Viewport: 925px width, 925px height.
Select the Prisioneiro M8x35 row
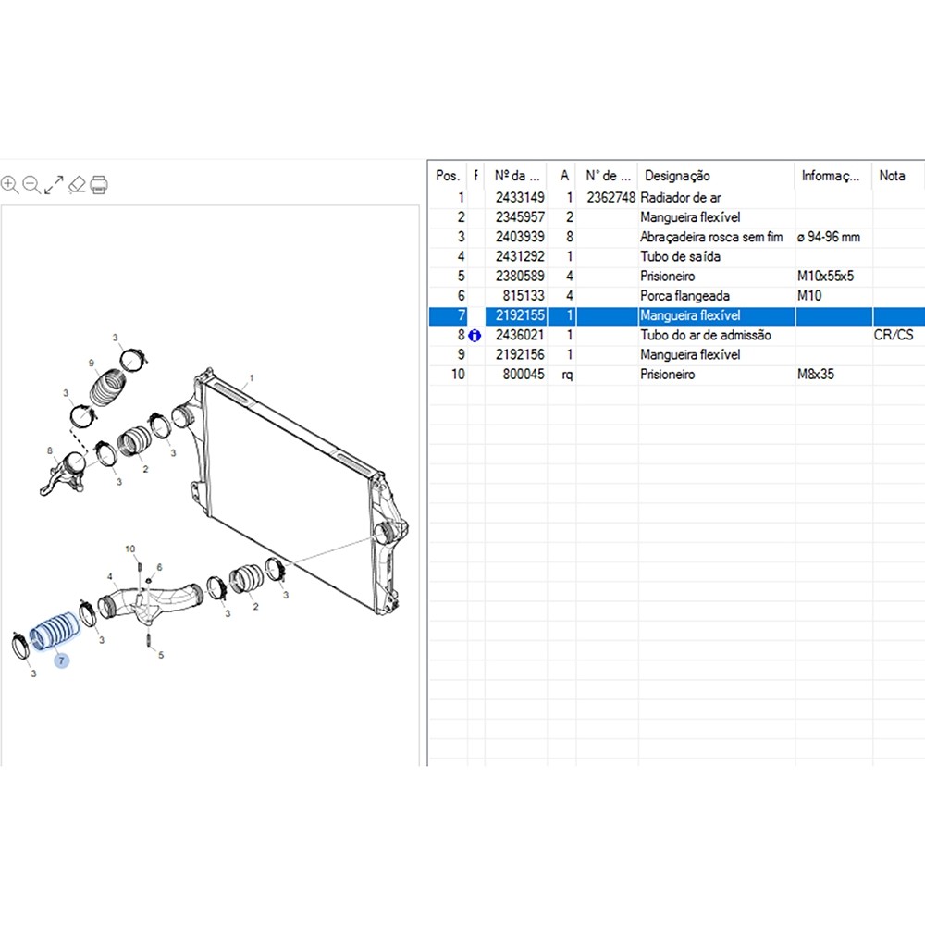[x=667, y=376]
